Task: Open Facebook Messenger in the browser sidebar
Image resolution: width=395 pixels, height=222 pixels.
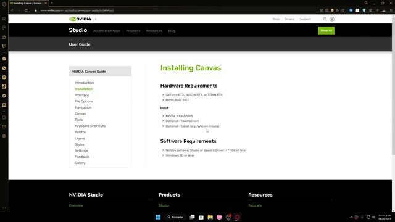Action: pyautogui.click(x=4, y=59)
